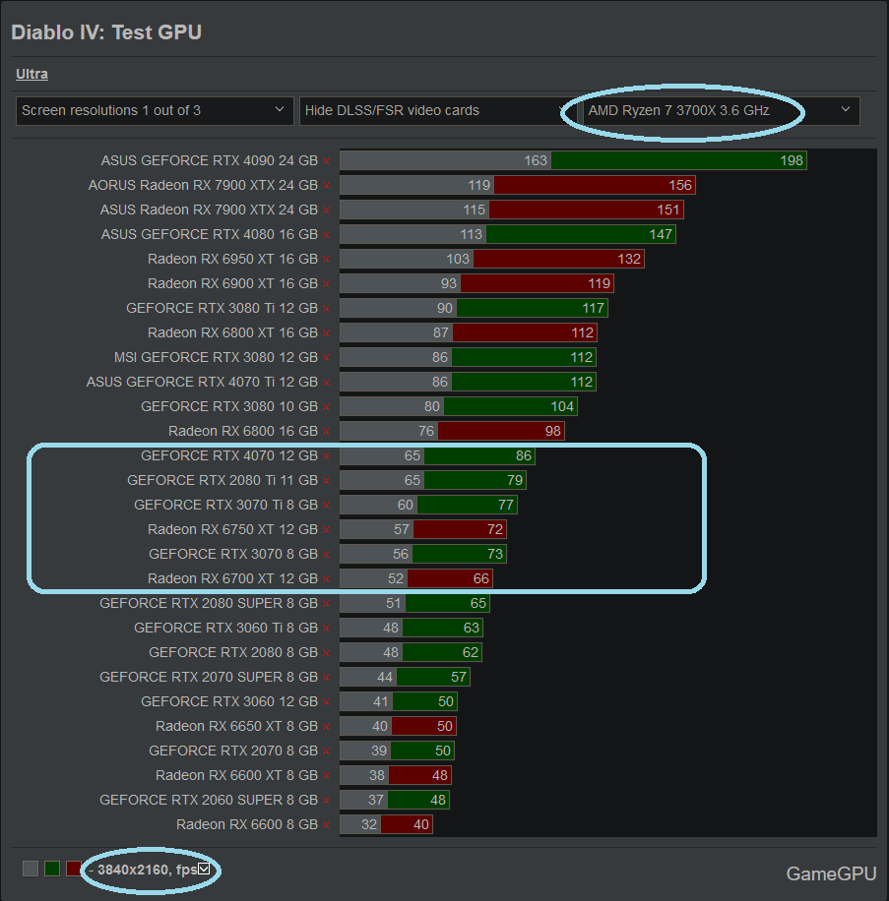Open the AMD Ryzen 7 3700X processor dropdown
Image resolution: width=889 pixels, height=901 pixels.
coord(721,110)
